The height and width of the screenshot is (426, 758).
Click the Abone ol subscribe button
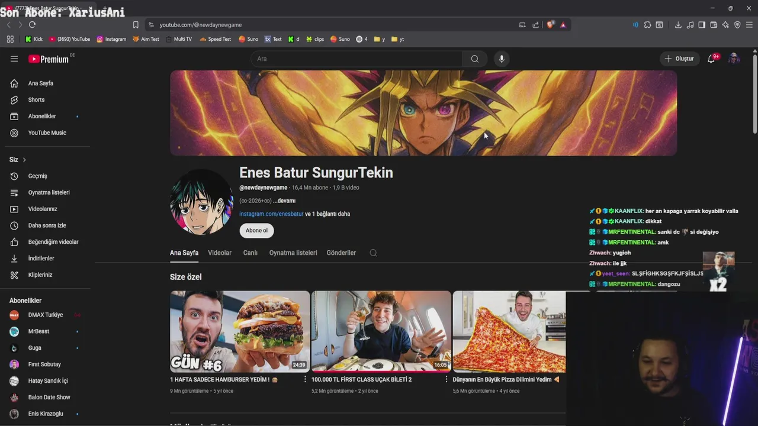click(256, 231)
